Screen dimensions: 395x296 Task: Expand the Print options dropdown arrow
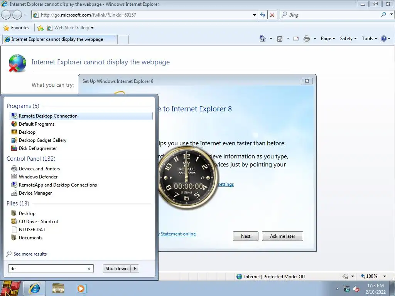point(315,39)
